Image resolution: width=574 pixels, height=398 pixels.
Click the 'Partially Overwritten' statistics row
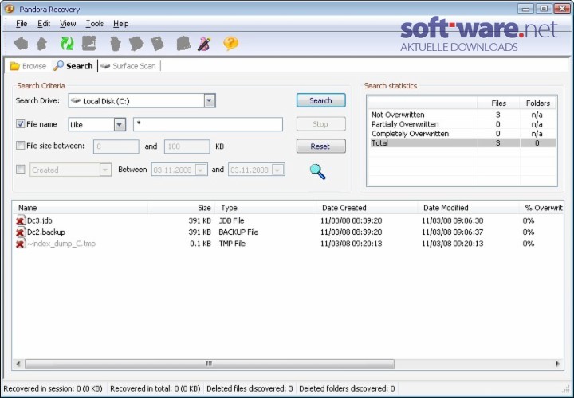(x=462, y=124)
